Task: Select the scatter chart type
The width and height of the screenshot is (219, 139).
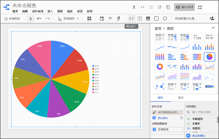Action: pos(209,76)
